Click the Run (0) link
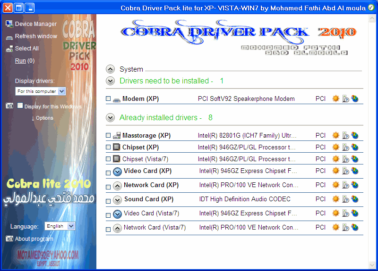Screen dimensions: 378x271 coord(25,61)
